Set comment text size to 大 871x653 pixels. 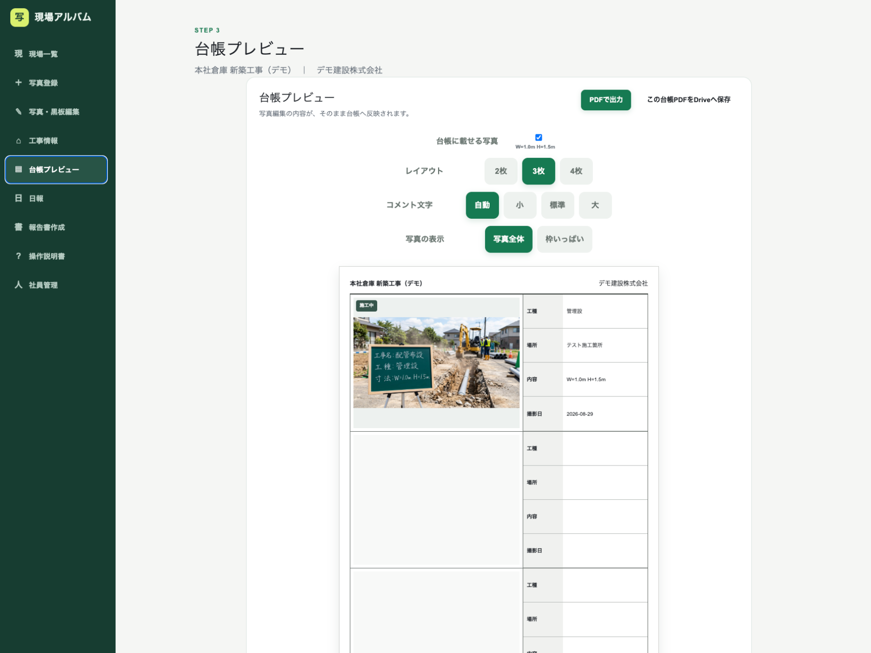click(595, 205)
